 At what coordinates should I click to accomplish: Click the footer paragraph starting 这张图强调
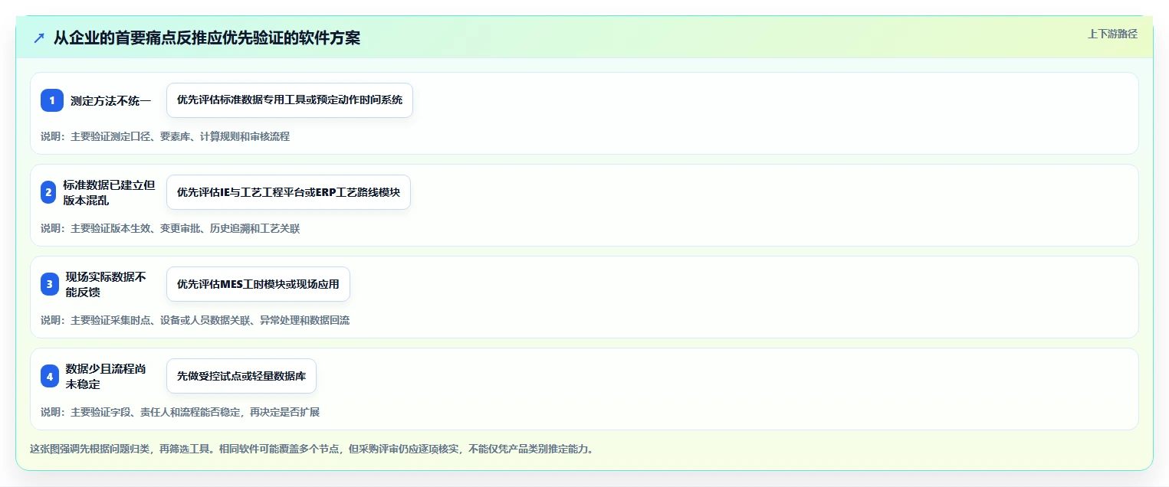pyautogui.click(x=311, y=449)
